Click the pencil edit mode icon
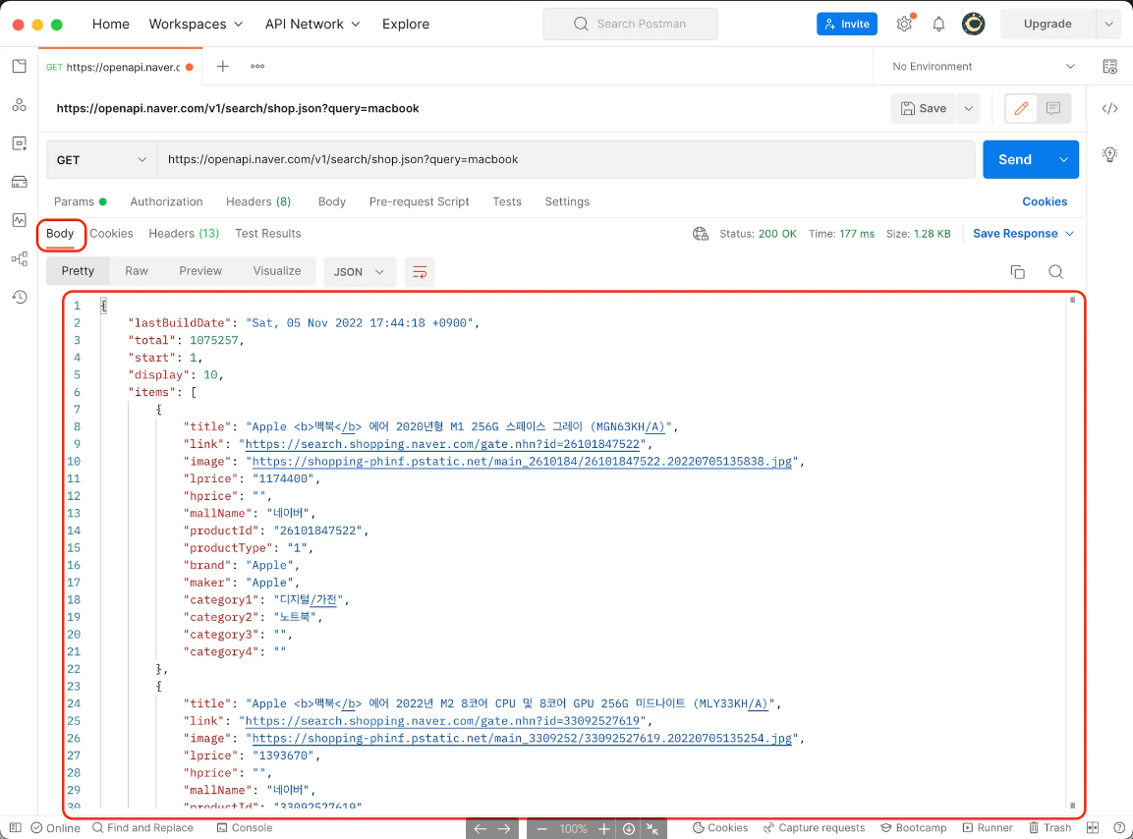 pos(1021,108)
